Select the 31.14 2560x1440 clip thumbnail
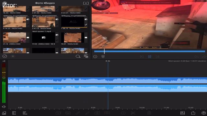The image size is (207, 116). tap(15, 38)
